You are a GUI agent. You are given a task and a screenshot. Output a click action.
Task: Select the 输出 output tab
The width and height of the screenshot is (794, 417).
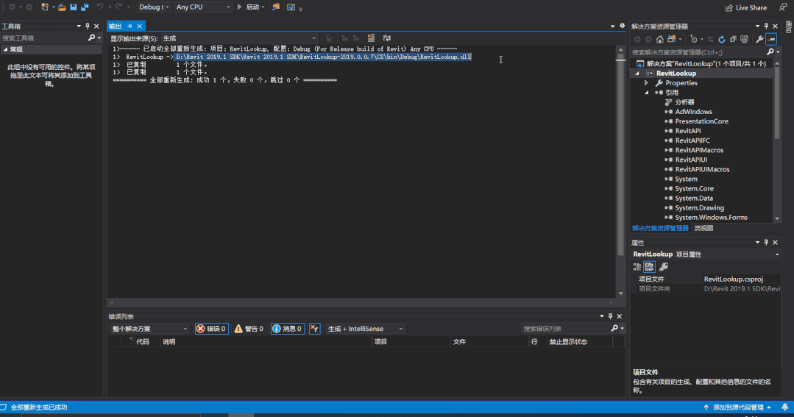tap(116, 26)
